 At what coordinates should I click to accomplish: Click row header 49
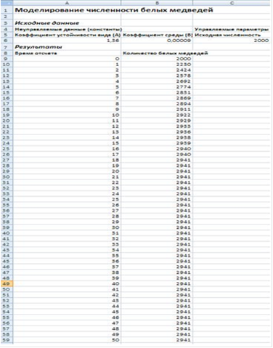(7, 284)
